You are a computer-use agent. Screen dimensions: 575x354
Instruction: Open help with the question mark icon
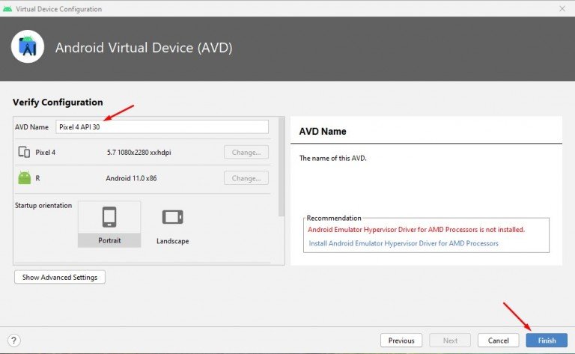(14, 341)
